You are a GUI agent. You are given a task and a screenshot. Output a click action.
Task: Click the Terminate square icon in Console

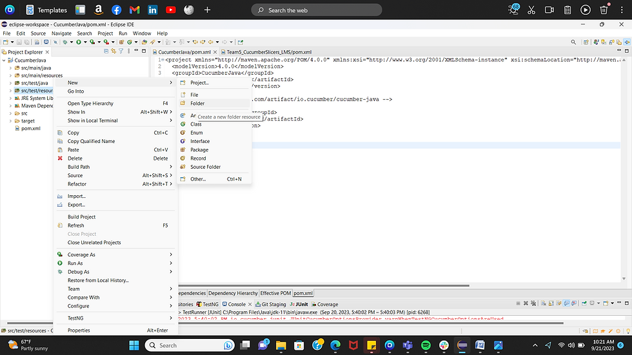(x=518, y=303)
